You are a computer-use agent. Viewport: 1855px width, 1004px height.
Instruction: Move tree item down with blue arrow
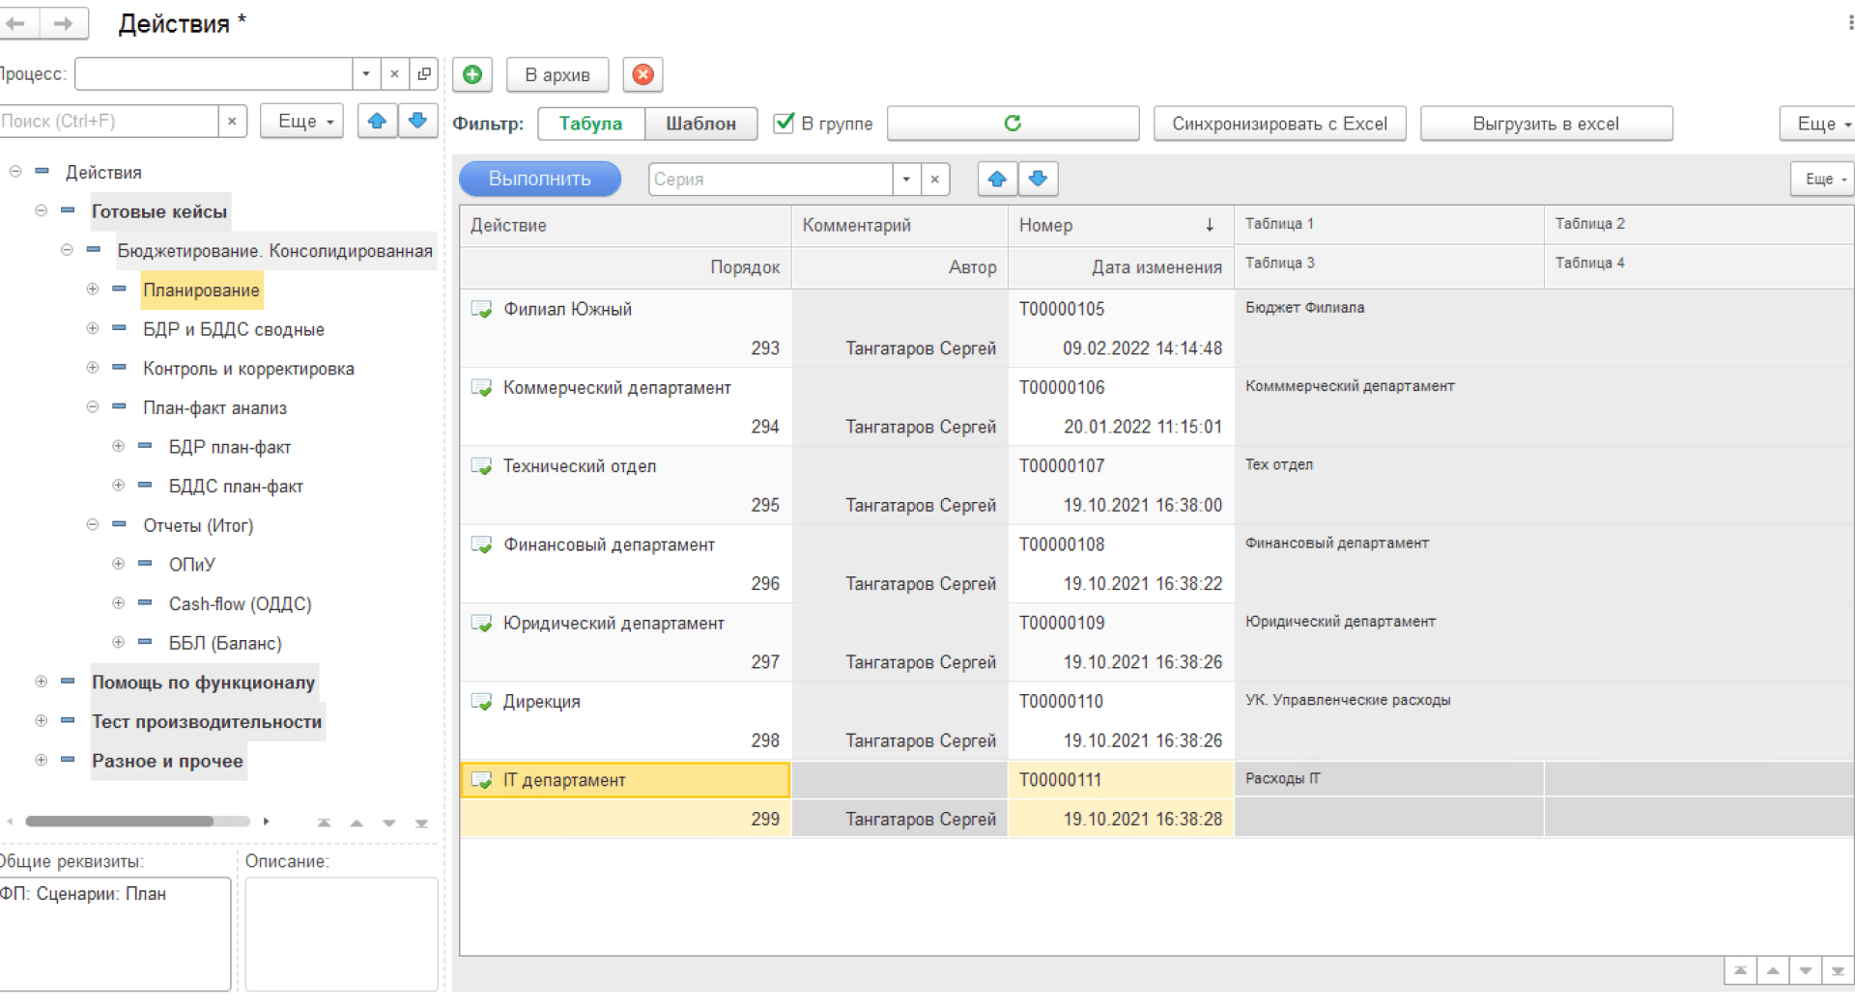[x=418, y=122]
